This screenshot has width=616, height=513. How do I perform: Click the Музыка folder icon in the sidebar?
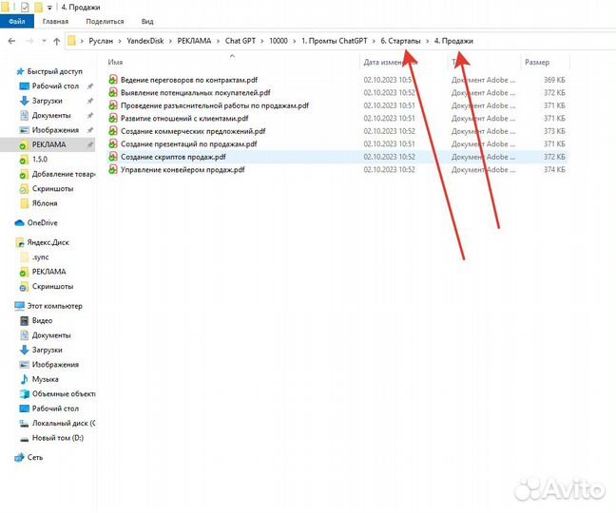click(24, 379)
